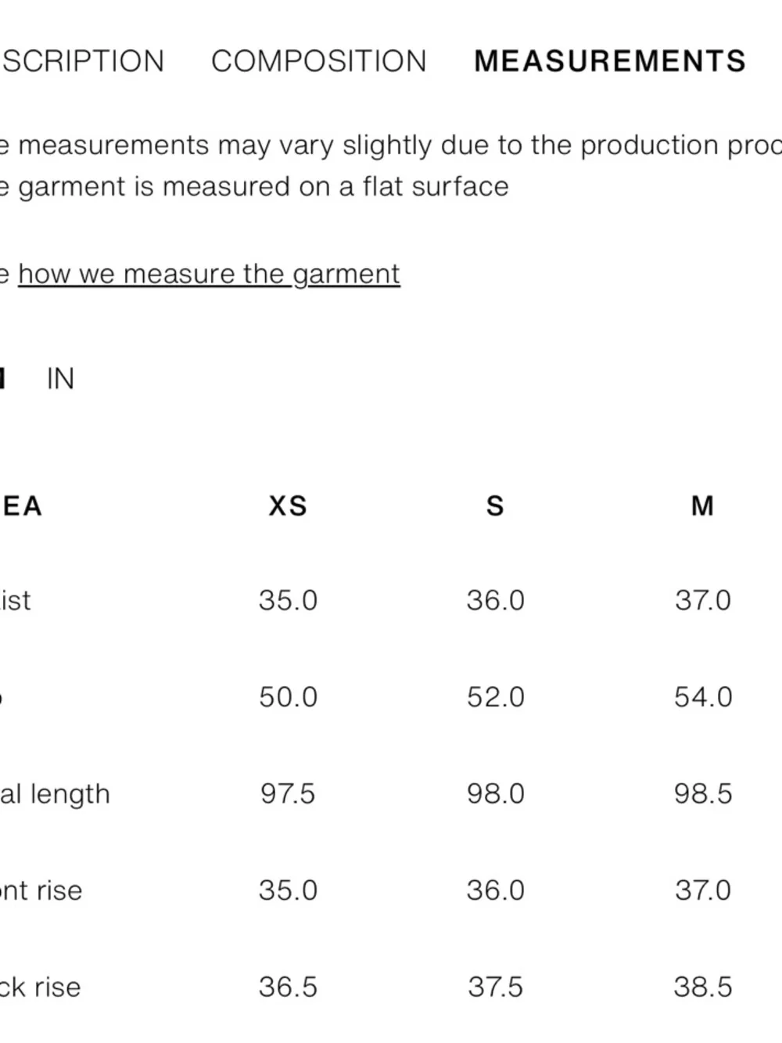Click the XS hip value 50.0
This screenshot has width=782, height=1043.
coord(288,696)
